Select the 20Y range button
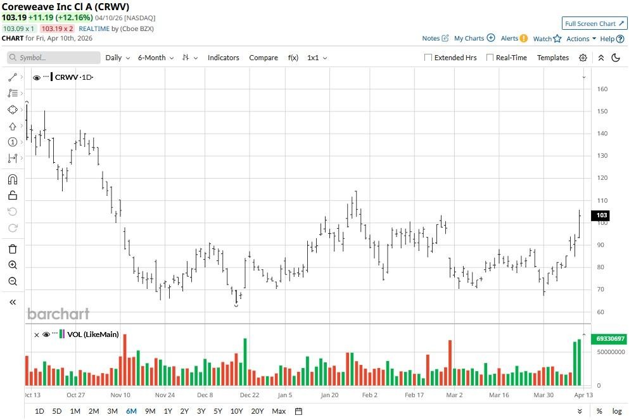The width and height of the screenshot is (629, 420). click(257, 411)
